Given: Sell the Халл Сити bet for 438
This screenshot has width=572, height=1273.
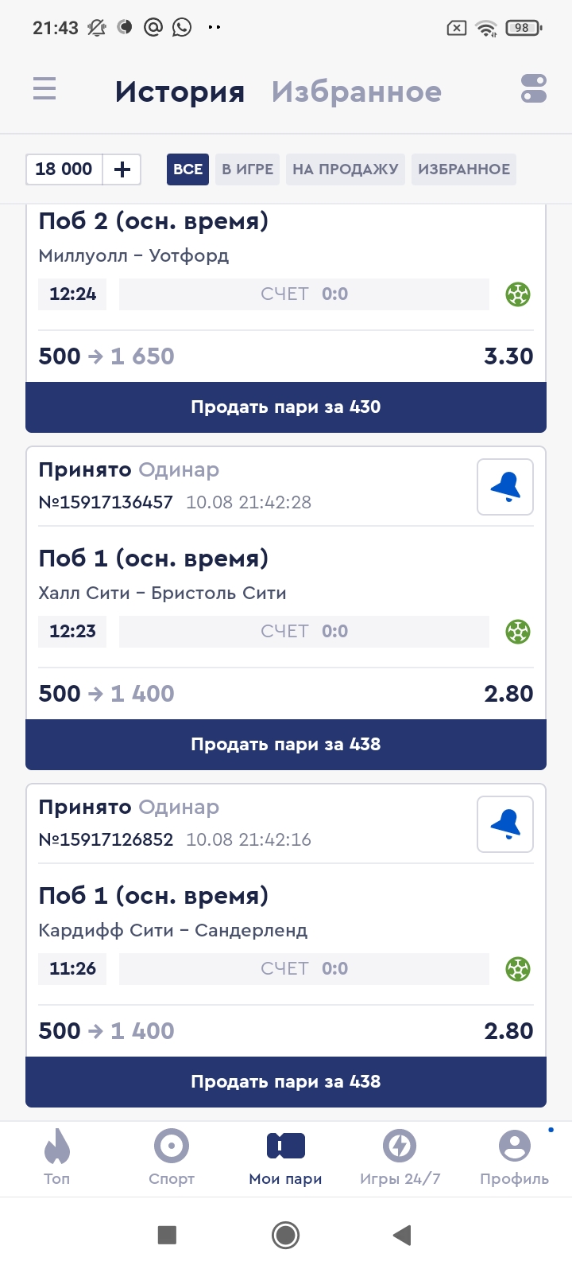Looking at the screenshot, I should point(286,745).
